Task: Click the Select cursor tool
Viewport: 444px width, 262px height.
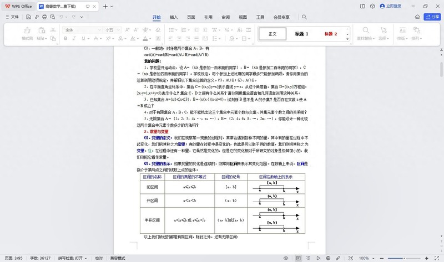Action: click(x=384, y=30)
